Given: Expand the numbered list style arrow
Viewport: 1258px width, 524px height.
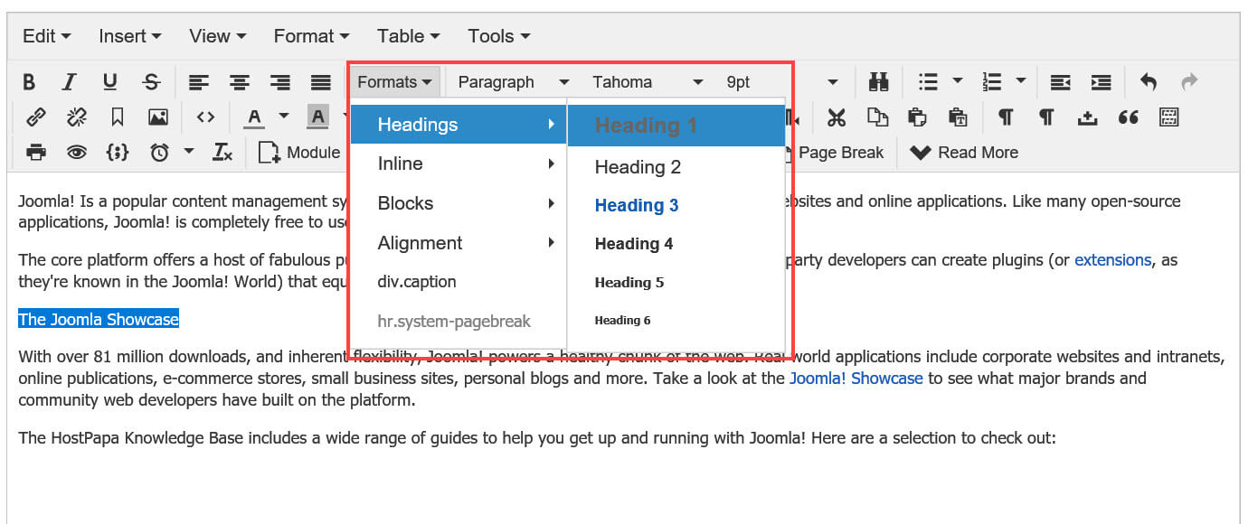Looking at the screenshot, I should point(1021,81).
